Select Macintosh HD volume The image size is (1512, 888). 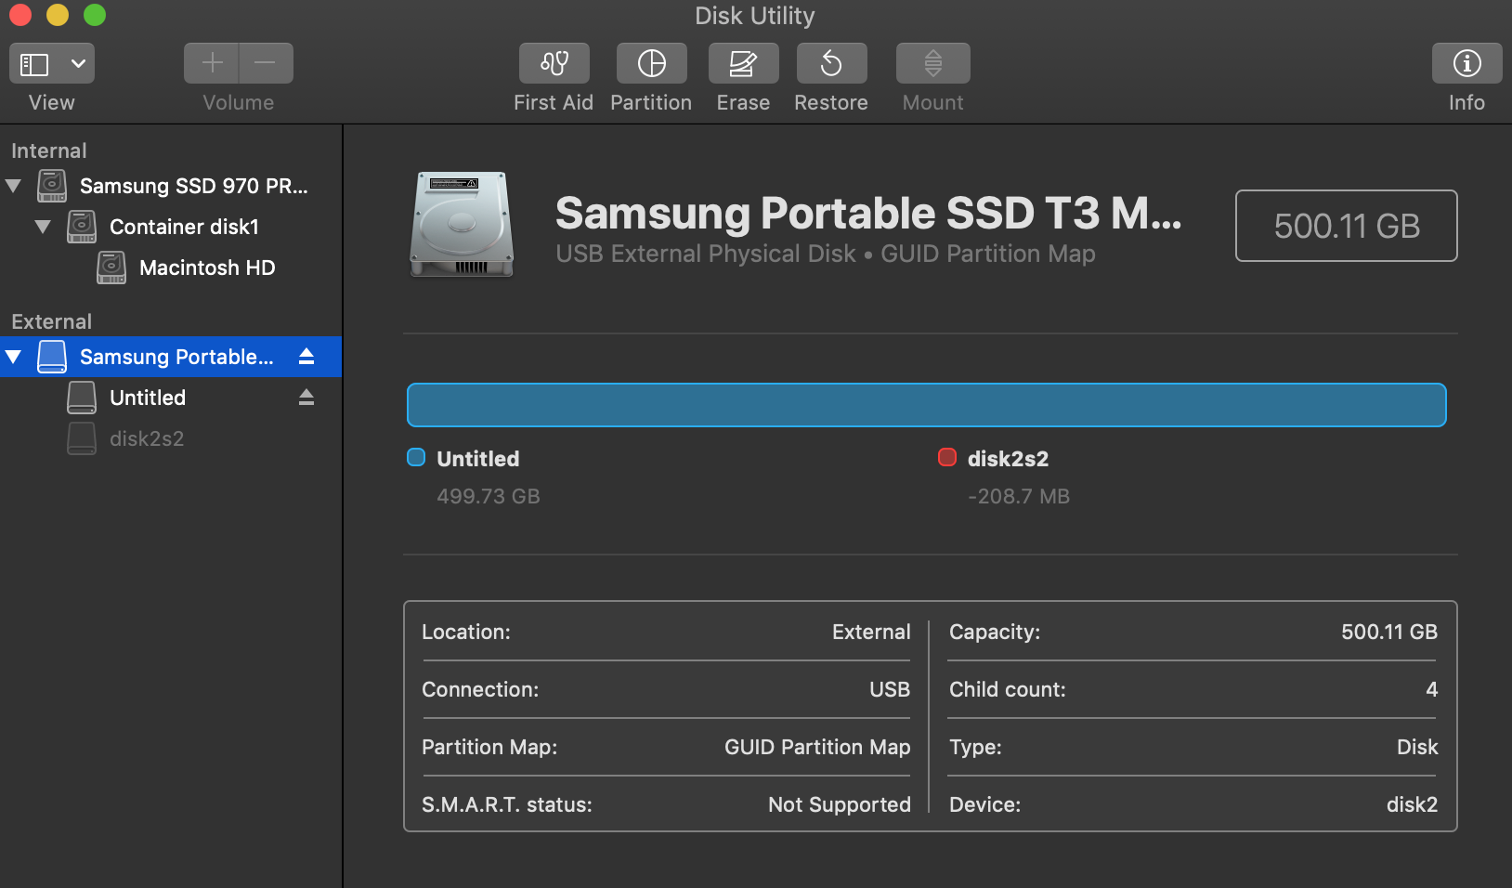[x=171, y=268]
